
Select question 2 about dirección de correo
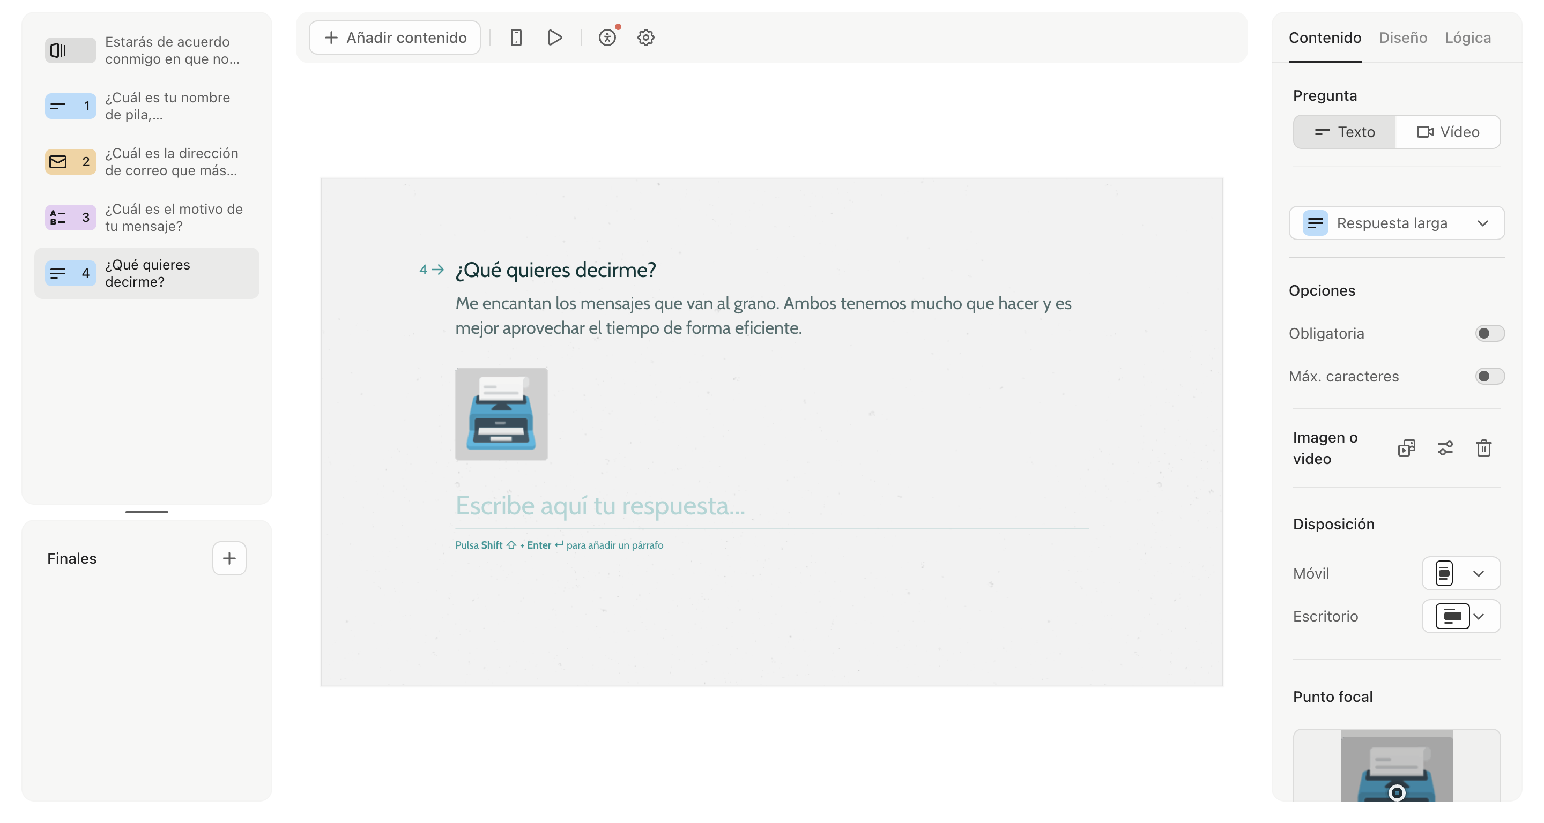coord(147,161)
